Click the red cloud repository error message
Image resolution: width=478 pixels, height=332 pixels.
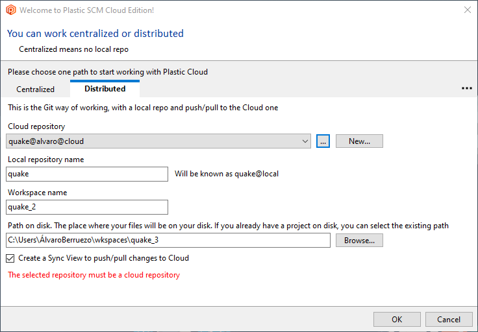[94, 275]
